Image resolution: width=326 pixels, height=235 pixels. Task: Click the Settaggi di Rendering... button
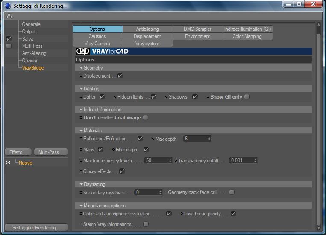36,227
